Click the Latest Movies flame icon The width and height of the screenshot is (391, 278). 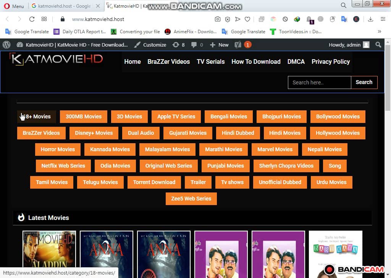[21, 217]
